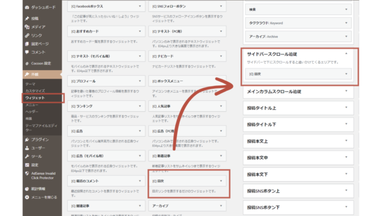This screenshot has width=384, height=216.
Task: Collapse sidebar with メニューを閉じる arrow icon
Action: [x=27, y=197]
